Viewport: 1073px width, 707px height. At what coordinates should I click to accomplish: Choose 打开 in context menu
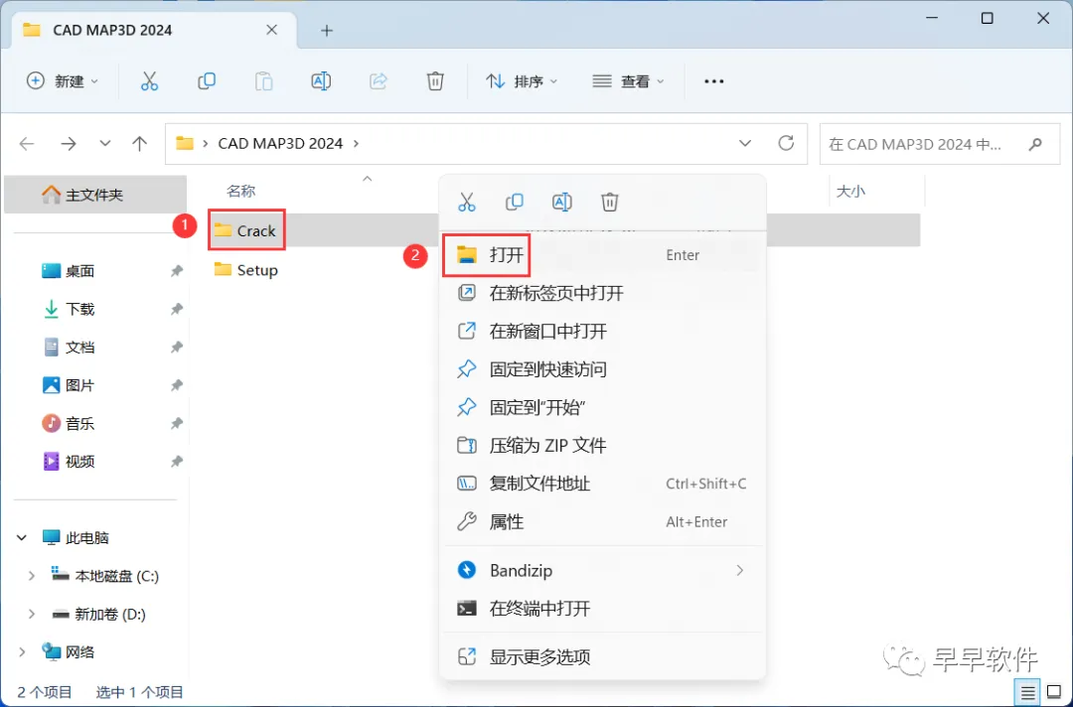[602, 255]
